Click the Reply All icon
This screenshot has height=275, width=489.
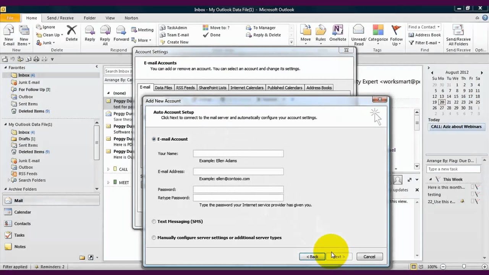pos(105,30)
